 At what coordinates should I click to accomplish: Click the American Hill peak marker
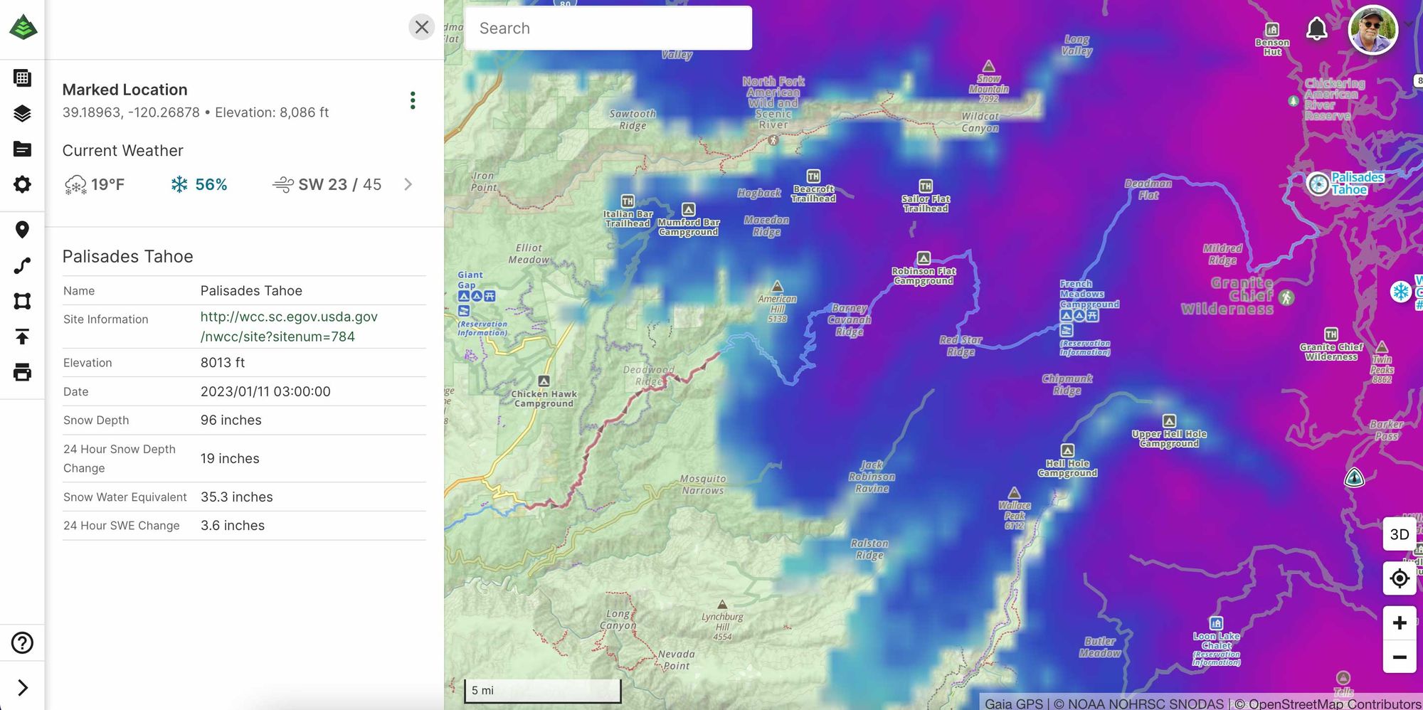[x=777, y=286]
